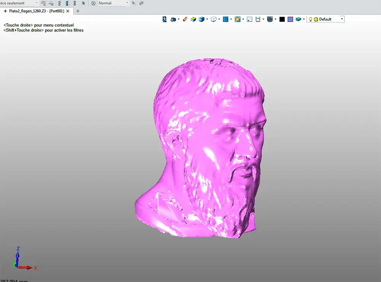Click the stacked list with arrow icon
The height and width of the screenshot is (282, 381).
click(x=75, y=3)
